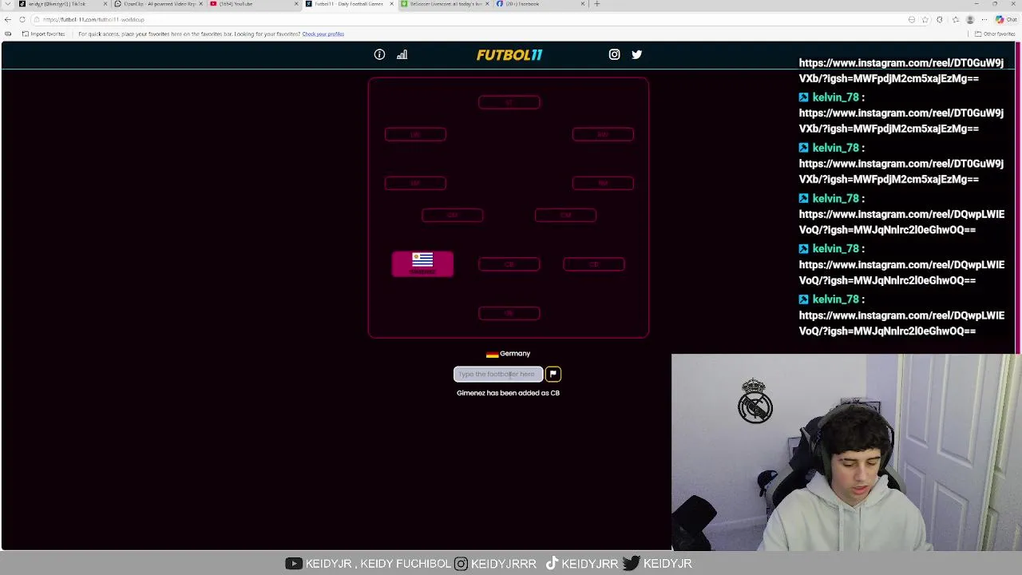This screenshot has height=575, width=1022.
Task: Click the FUTBOL11 logo
Action: 509,55
